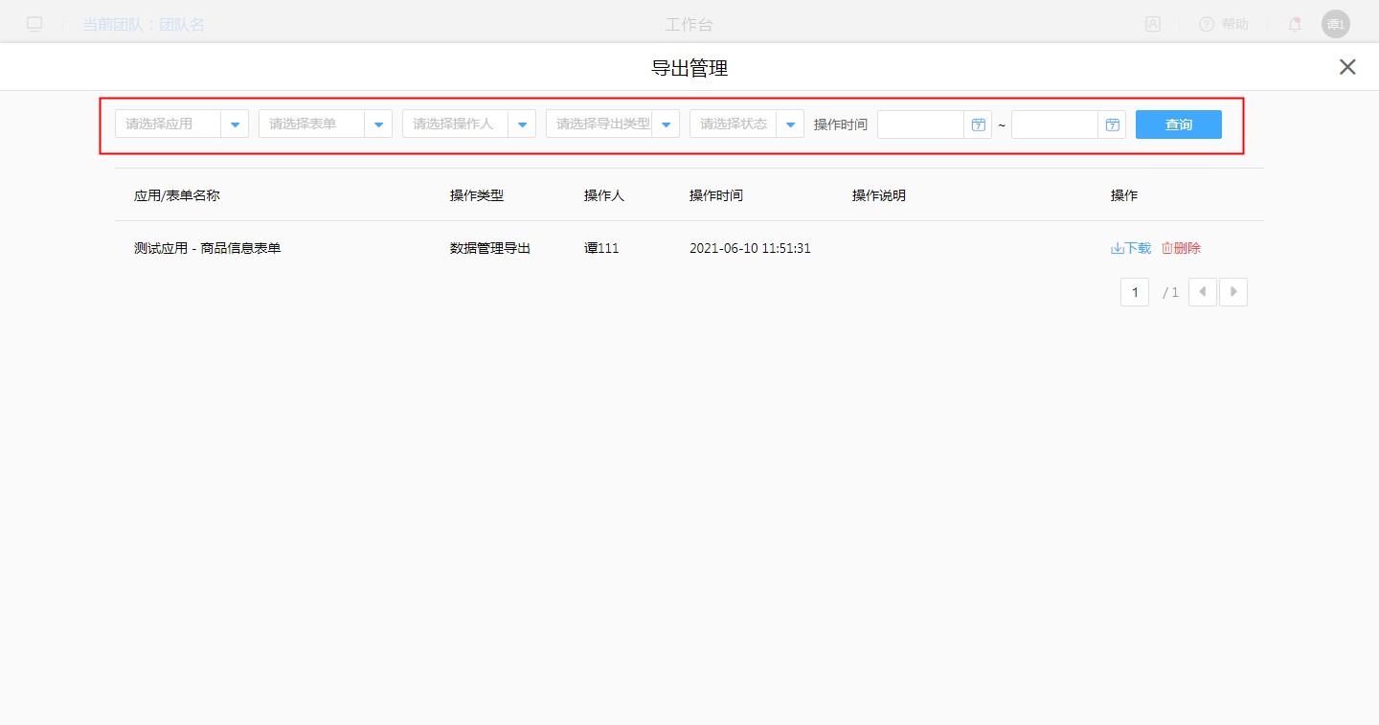Click the monitor icon in top bar
The image size is (1379, 725).
tap(34, 25)
